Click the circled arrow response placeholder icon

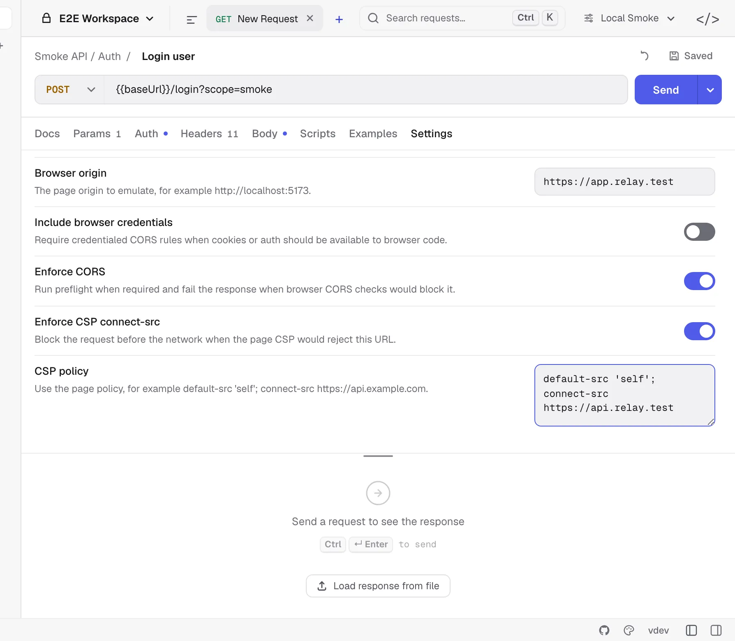tap(378, 493)
